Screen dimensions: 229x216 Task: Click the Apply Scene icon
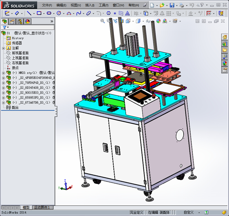pos(165,21)
